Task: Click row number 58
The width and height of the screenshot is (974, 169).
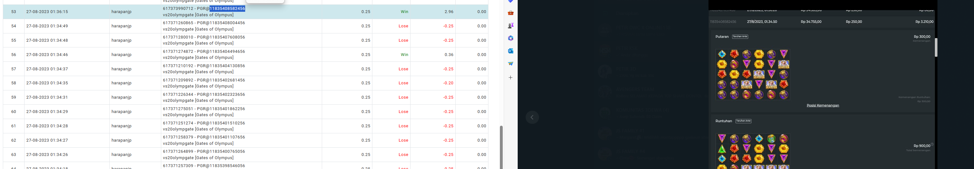Action: 14,83
